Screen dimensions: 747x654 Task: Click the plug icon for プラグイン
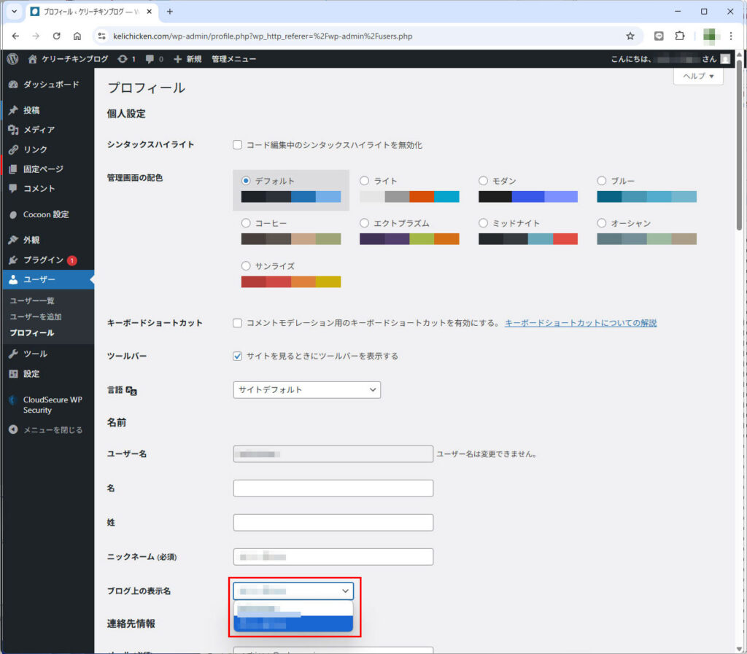click(13, 260)
